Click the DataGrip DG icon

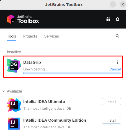coord(14,66)
